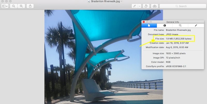Expand the Bradenton Riverwalk.jpg title dropdown
Image resolution: width=207 pixels, height=104 pixels.
coord(121,1)
